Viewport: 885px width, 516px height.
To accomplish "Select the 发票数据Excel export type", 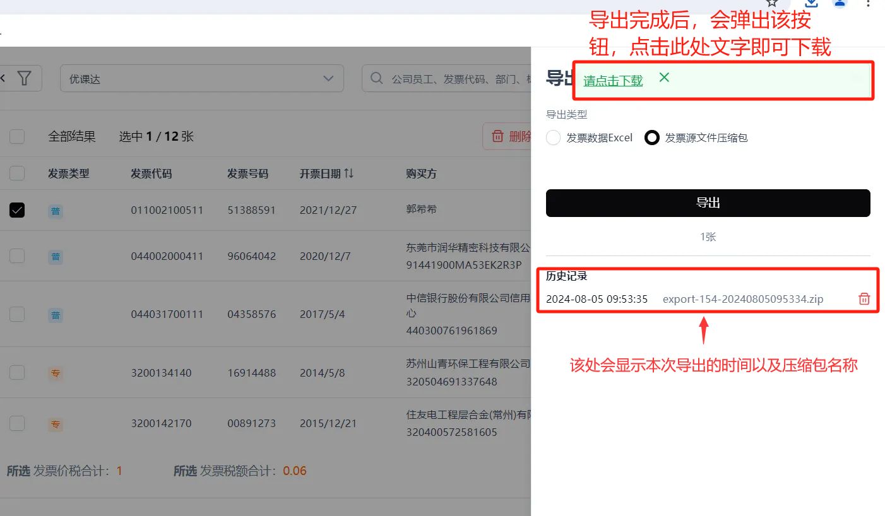I will tap(553, 138).
